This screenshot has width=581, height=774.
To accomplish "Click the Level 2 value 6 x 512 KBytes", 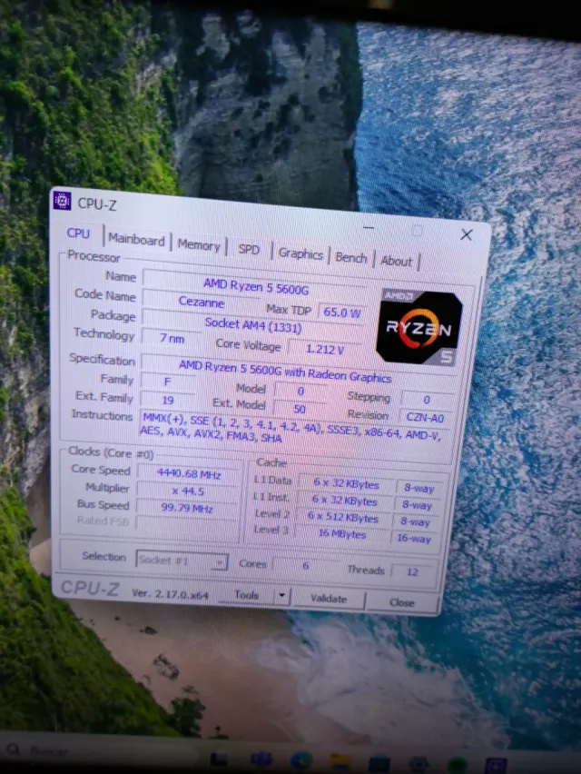I will pyautogui.click(x=343, y=517).
